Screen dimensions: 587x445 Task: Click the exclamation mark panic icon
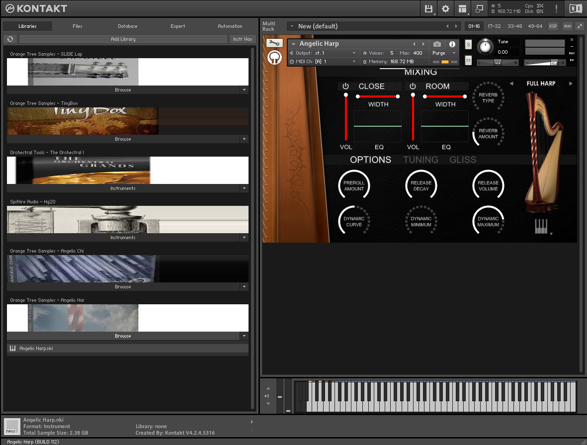coord(556,8)
